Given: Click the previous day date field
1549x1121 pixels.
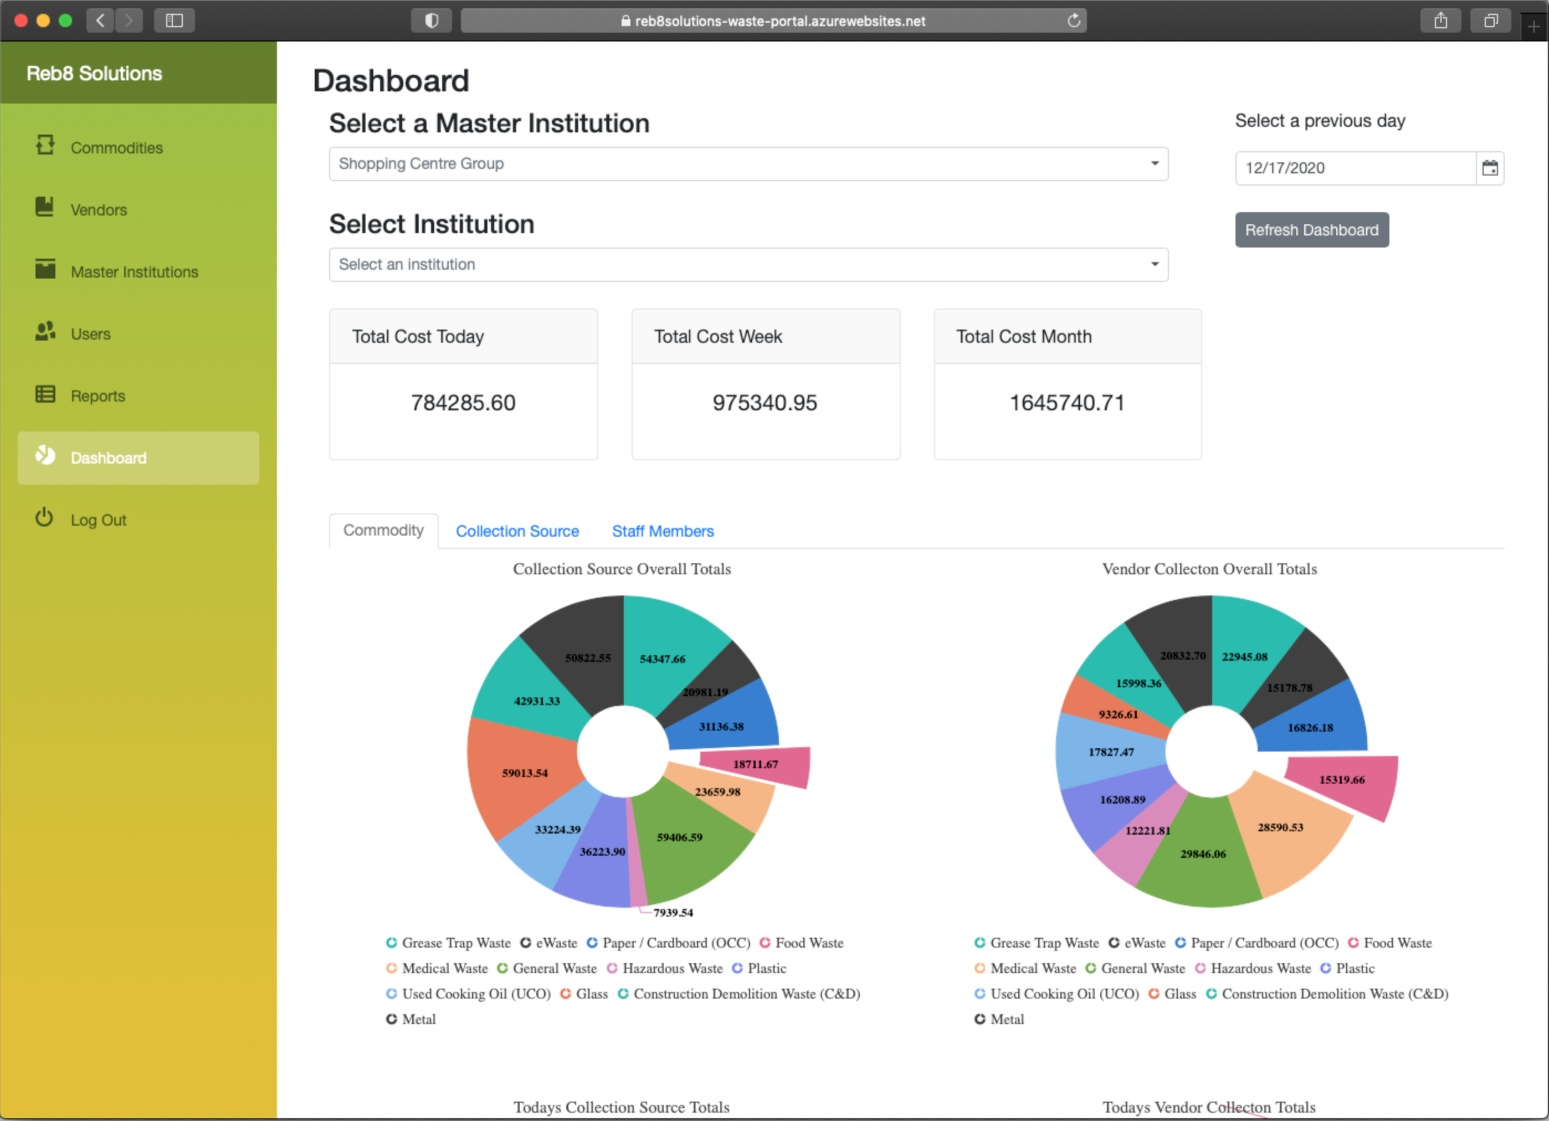Looking at the screenshot, I should coord(1355,168).
